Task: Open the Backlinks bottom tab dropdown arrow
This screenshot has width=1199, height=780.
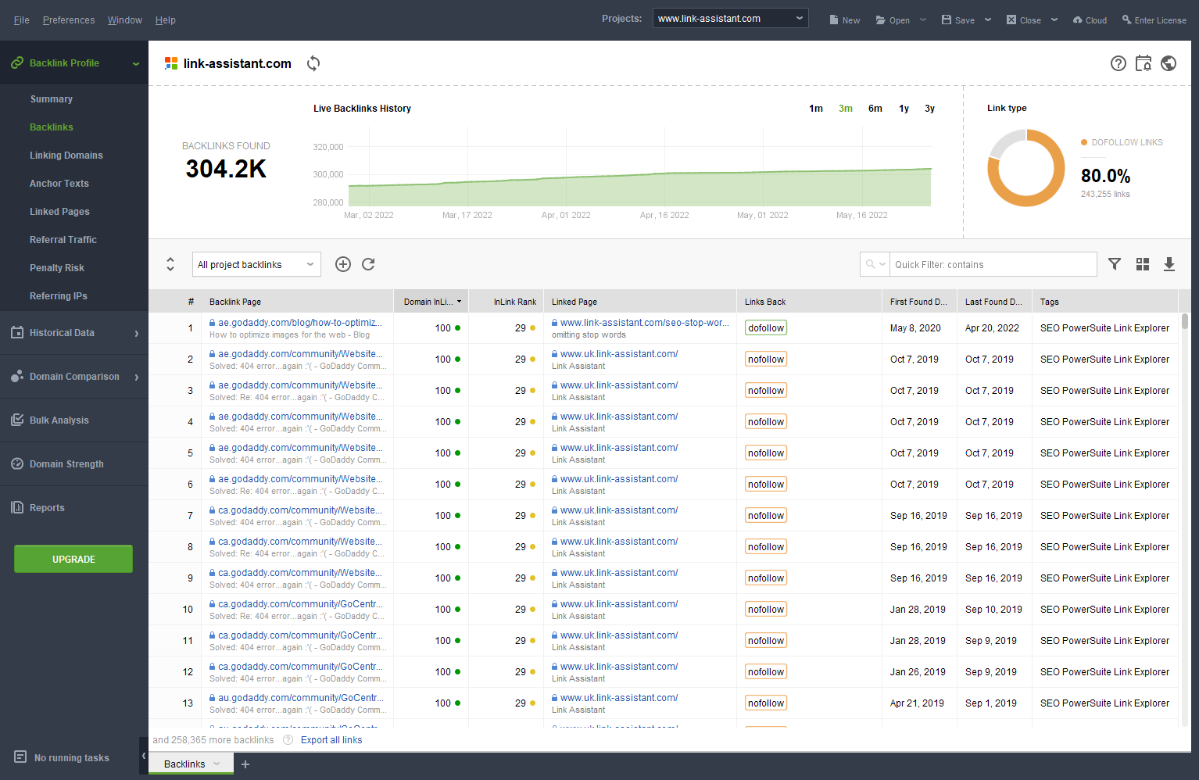Action: click(x=217, y=764)
